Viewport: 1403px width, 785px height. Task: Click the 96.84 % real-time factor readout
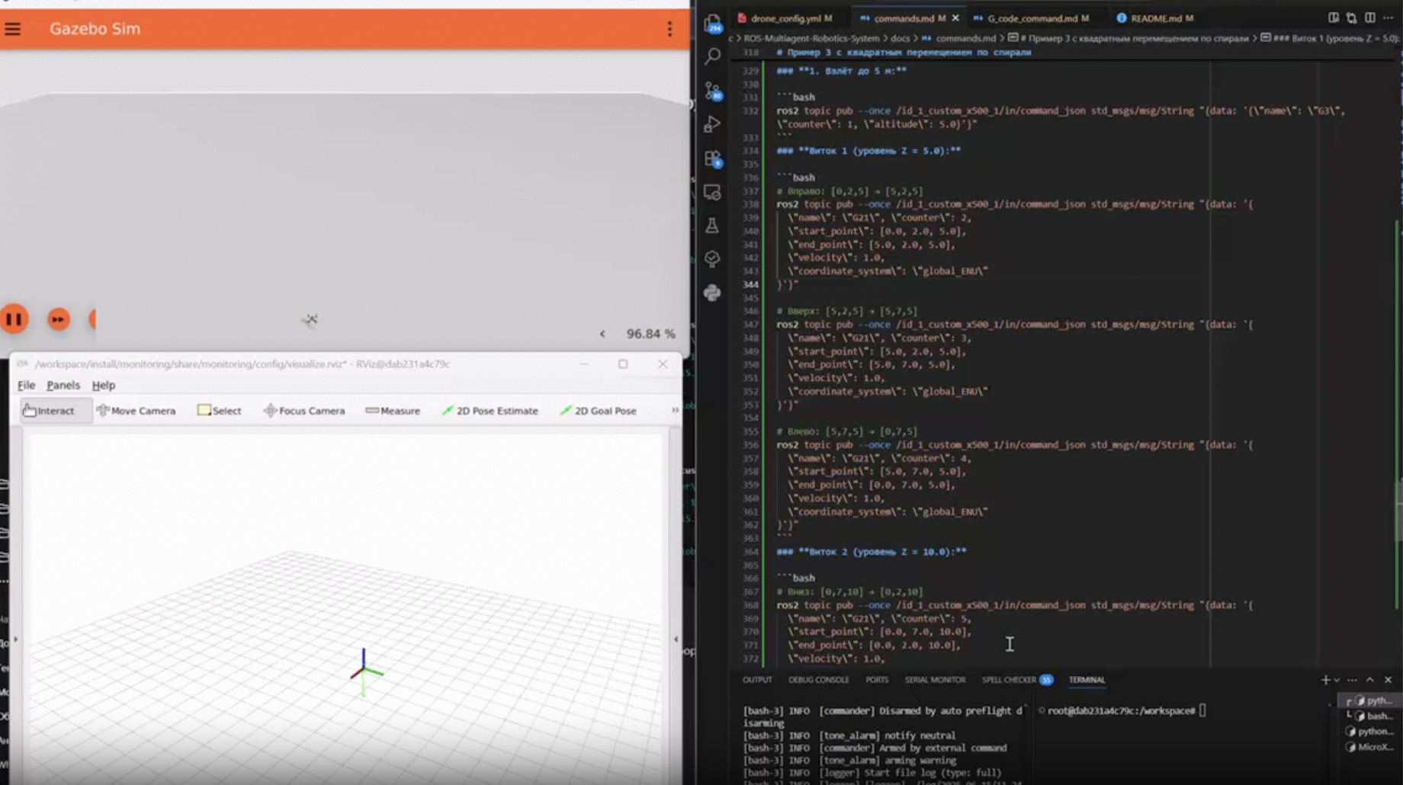point(650,334)
